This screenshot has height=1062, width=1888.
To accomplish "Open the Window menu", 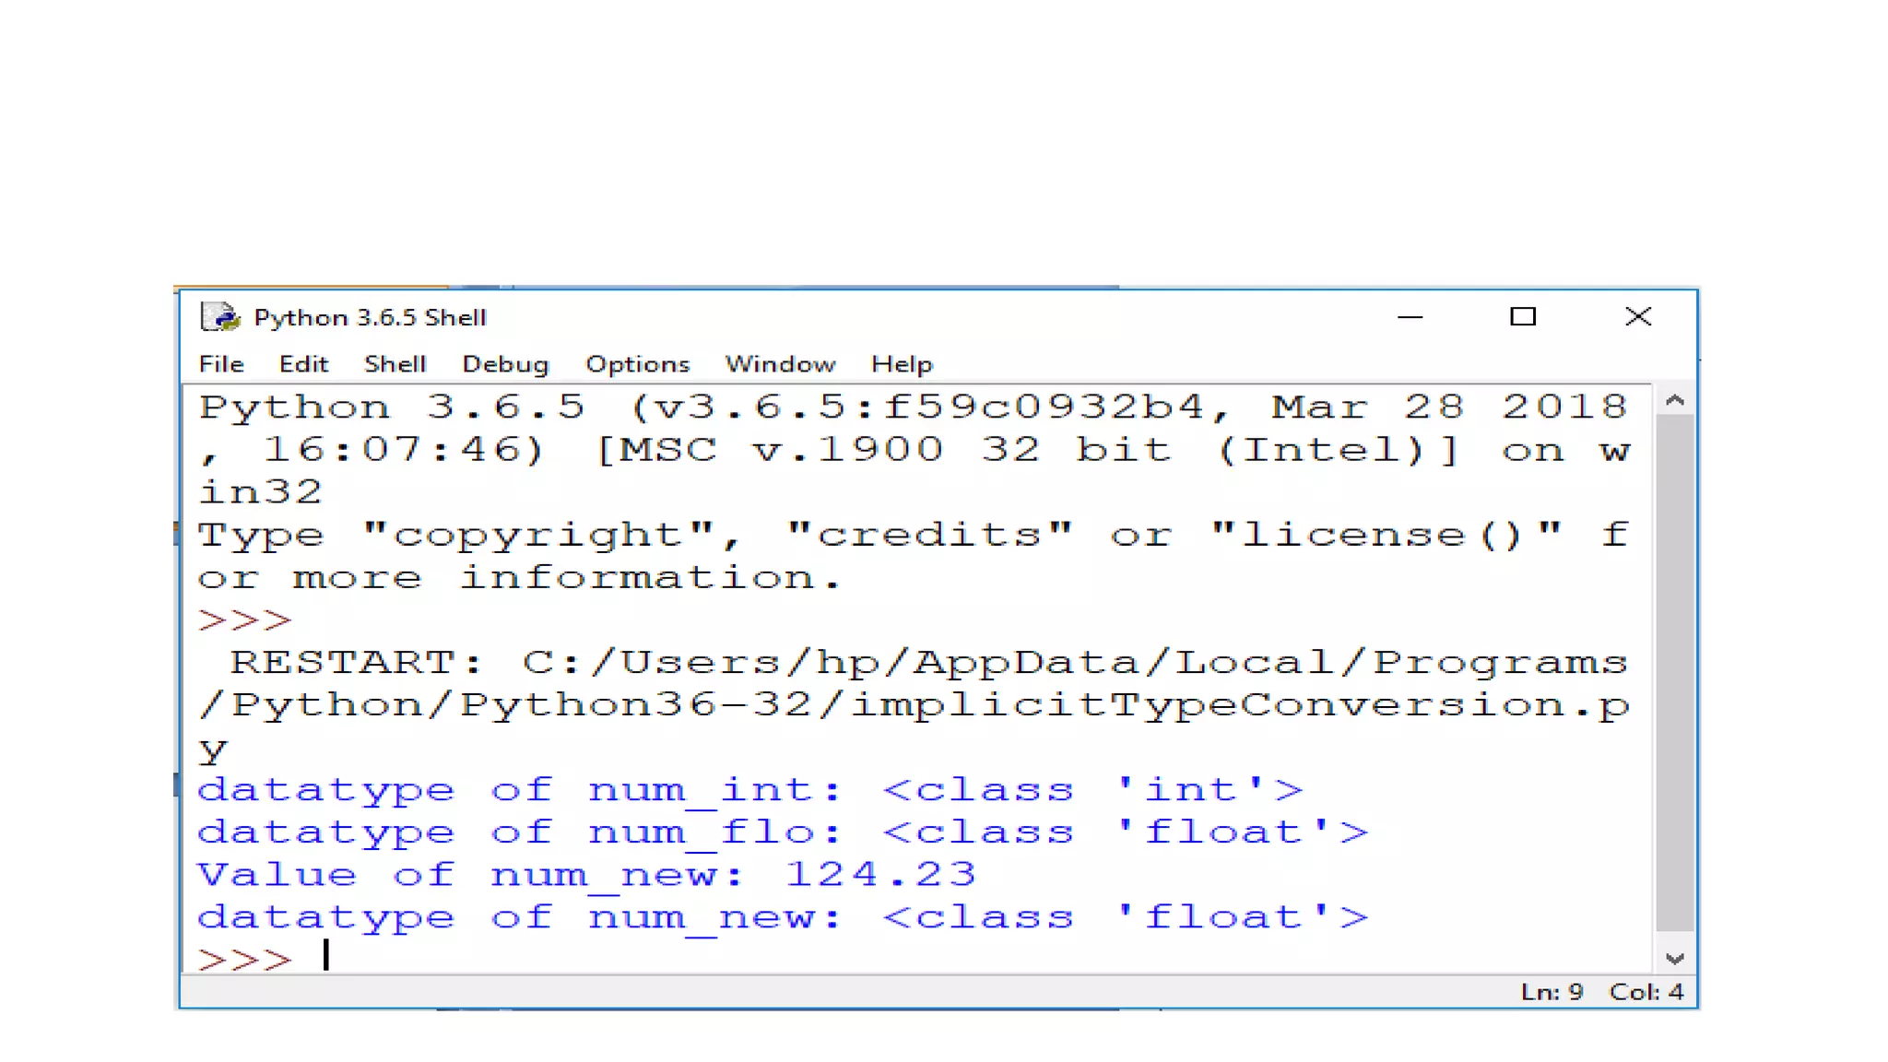I will click(x=780, y=364).
